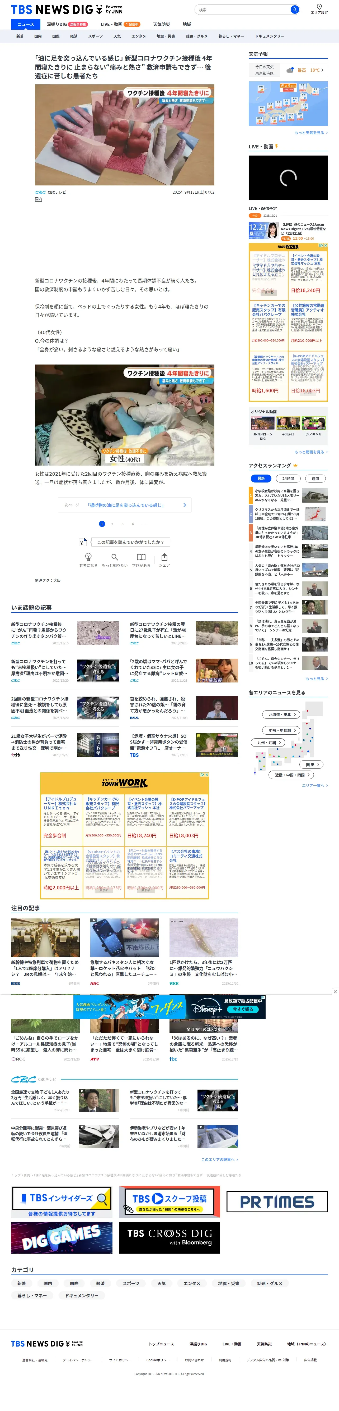Open スポーツ in the category sub-navigation
Image resolution: width=339 pixels, height=1411 pixels.
pyautogui.click(x=95, y=36)
